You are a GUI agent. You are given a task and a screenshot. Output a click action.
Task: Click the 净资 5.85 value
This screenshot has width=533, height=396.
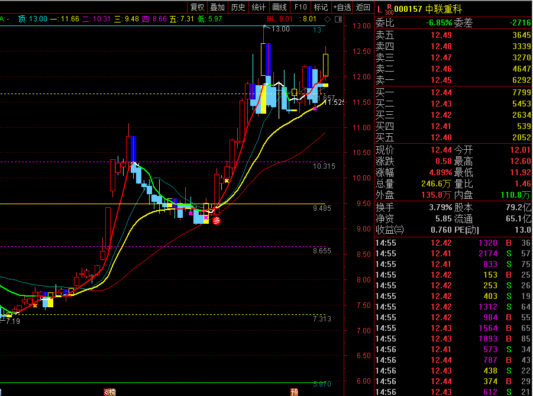point(444,218)
